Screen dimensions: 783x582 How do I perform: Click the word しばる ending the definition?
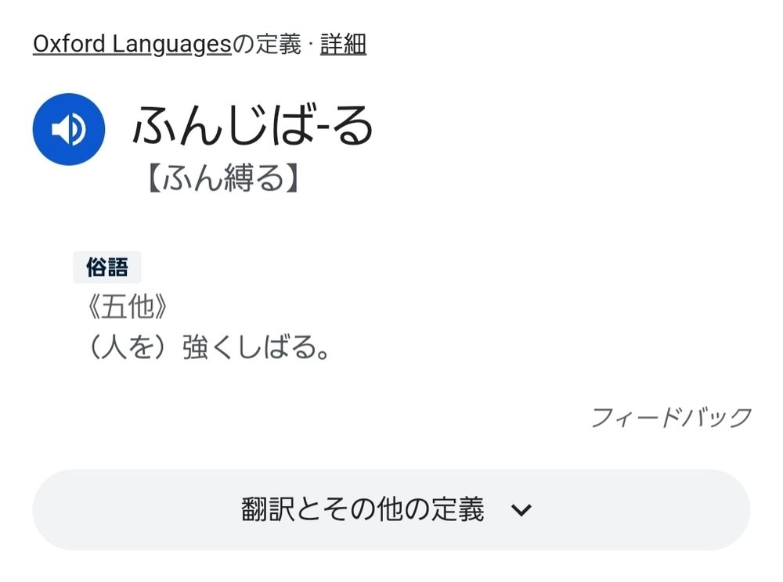pyautogui.click(x=276, y=347)
